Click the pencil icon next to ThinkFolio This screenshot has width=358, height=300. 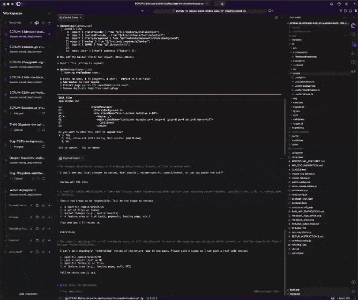tap(31, 23)
